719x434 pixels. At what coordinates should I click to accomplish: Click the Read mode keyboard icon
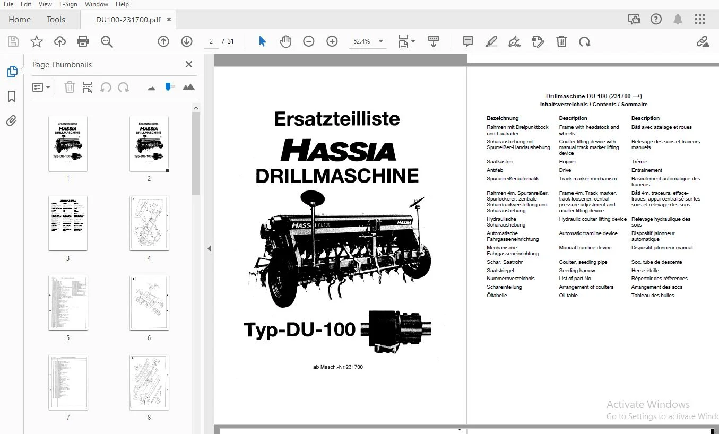434,41
